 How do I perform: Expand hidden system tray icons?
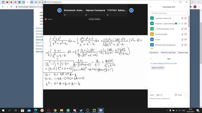pos(167,110)
